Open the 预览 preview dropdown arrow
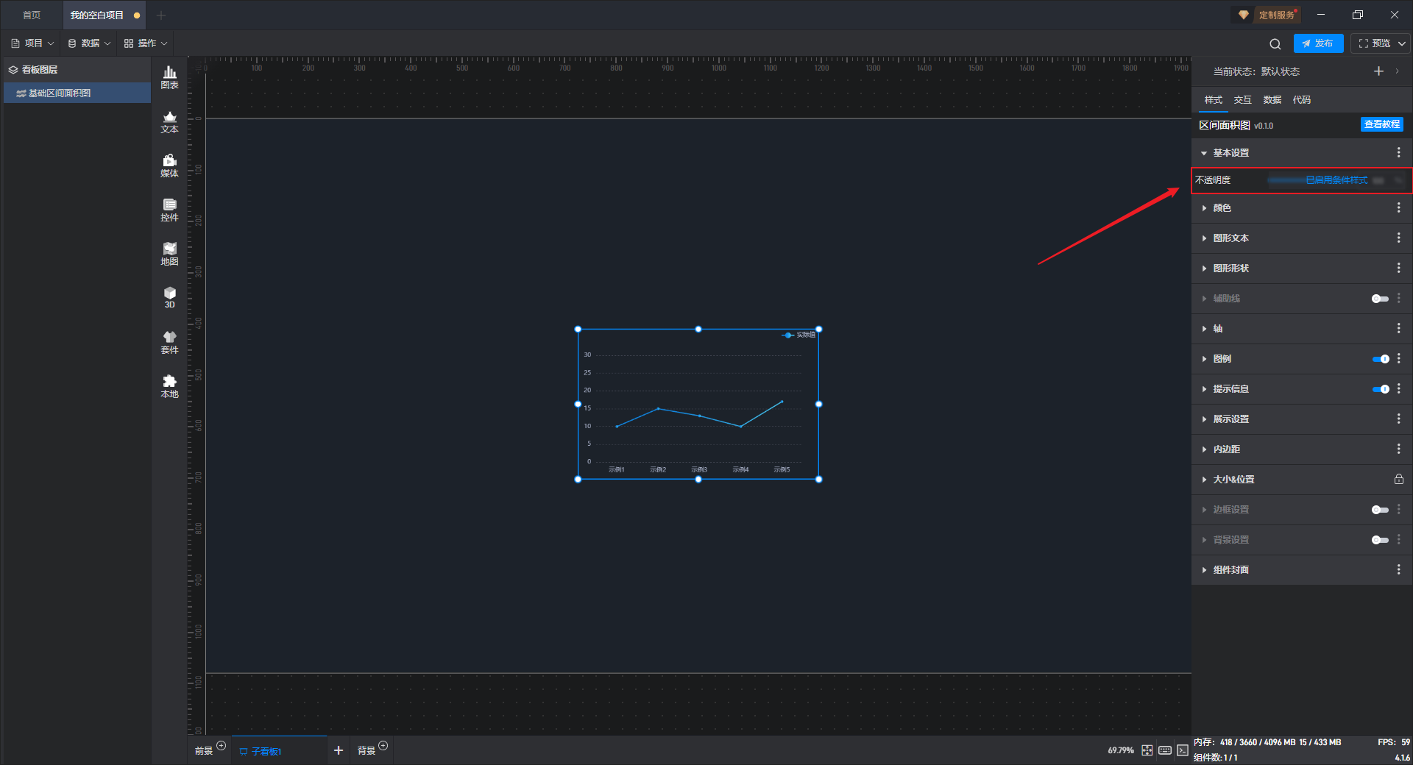This screenshot has height=765, width=1413. [1402, 43]
